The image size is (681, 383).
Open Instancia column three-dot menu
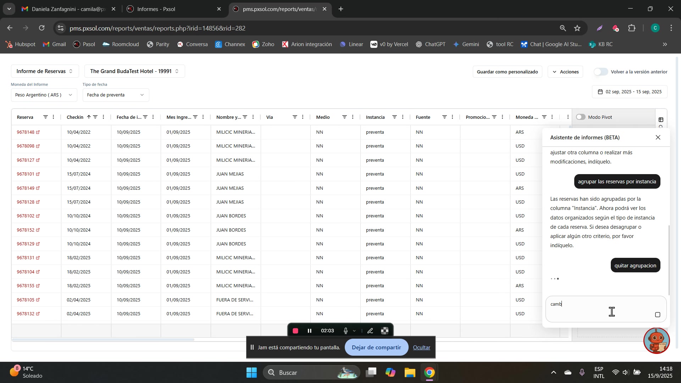coord(403,117)
